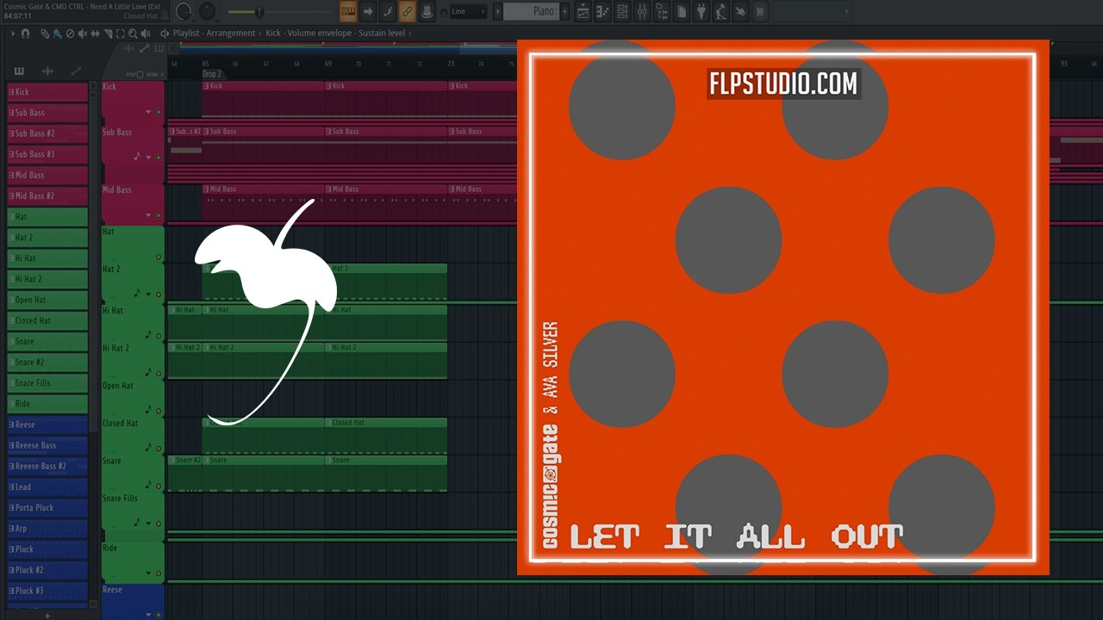
Task: Open the Hat 2 track dropdown arrow
Action: click(148, 294)
